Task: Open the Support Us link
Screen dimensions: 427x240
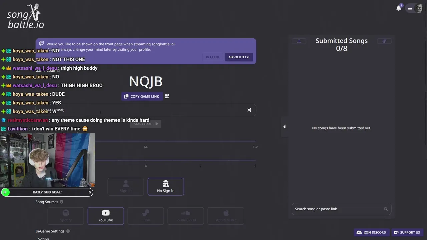Action: click(x=407, y=232)
